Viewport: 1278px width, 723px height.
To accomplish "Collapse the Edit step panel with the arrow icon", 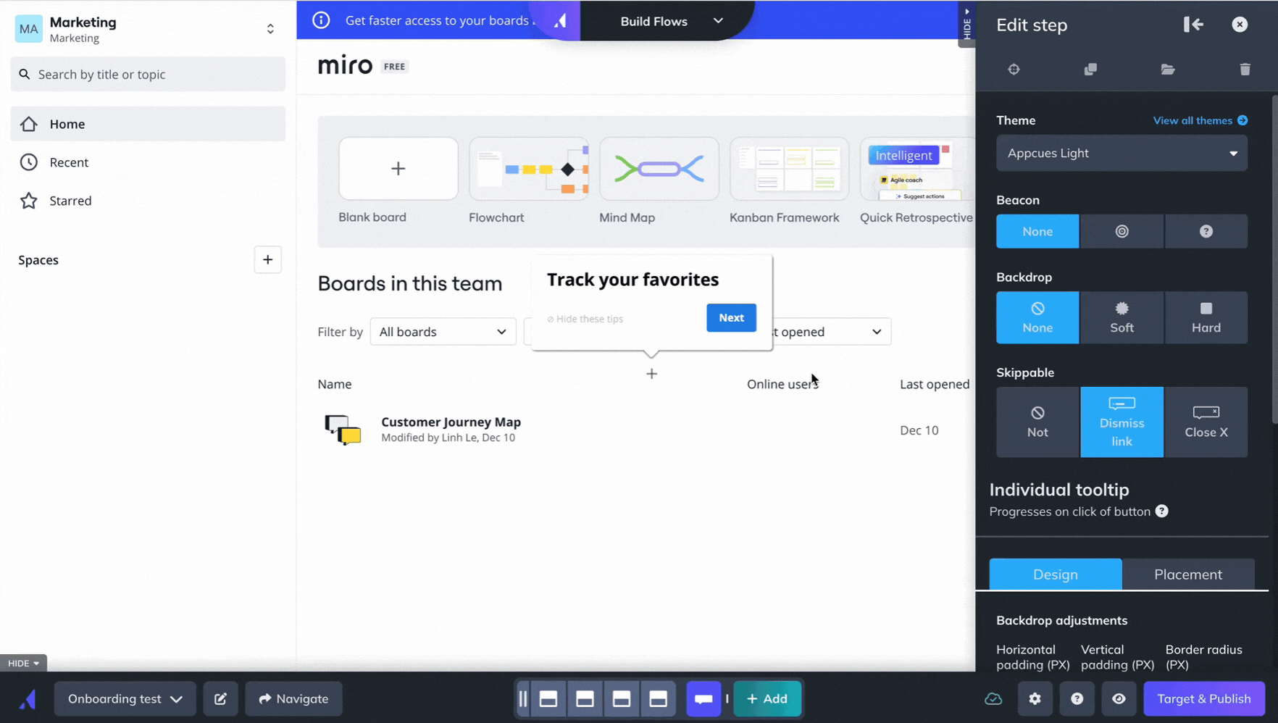I will (x=1193, y=24).
